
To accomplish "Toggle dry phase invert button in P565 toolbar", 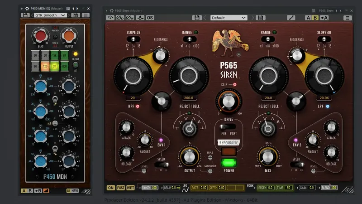I will (x=120, y=18).
